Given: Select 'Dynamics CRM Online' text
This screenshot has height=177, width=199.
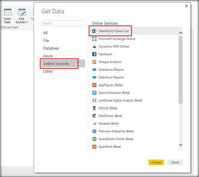Looking at the screenshot, I should (x=114, y=47).
